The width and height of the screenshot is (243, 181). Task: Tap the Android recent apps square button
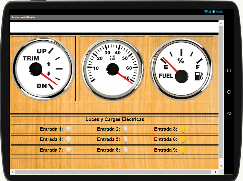[229, 71]
